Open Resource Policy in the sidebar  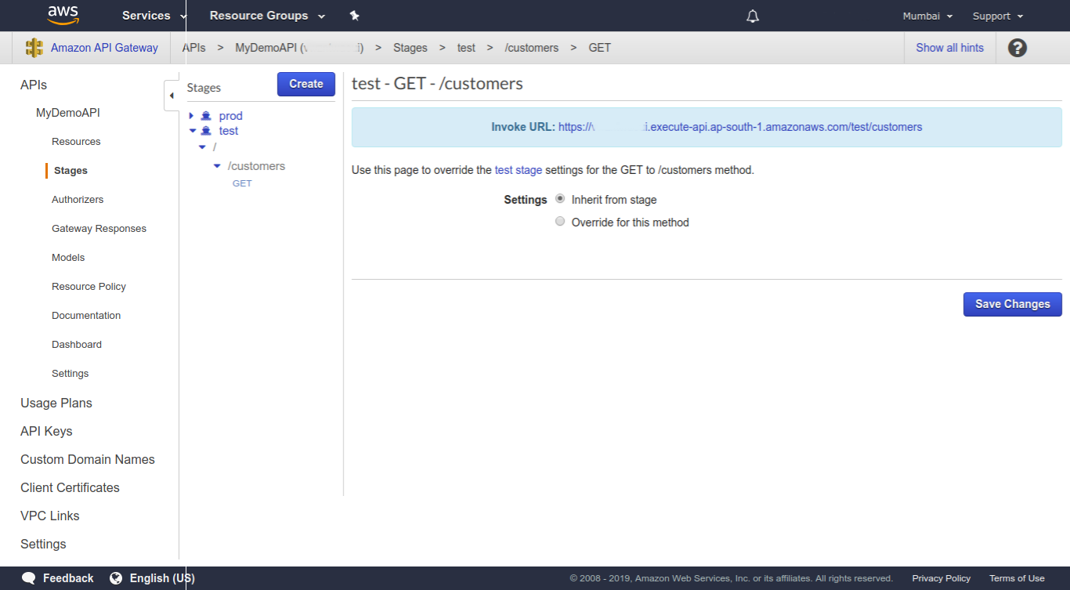[x=89, y=287]
